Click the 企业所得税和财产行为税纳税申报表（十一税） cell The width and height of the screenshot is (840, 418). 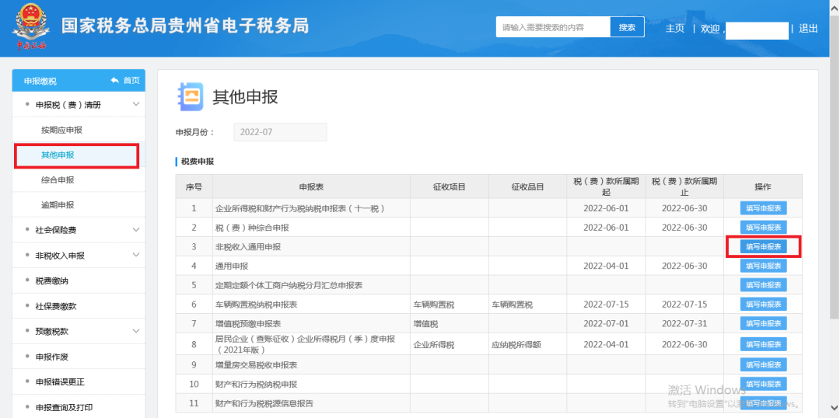point(311,208)
